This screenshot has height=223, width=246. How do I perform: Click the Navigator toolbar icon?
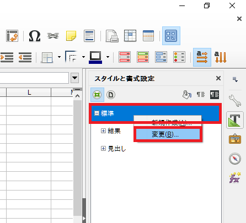12,36
